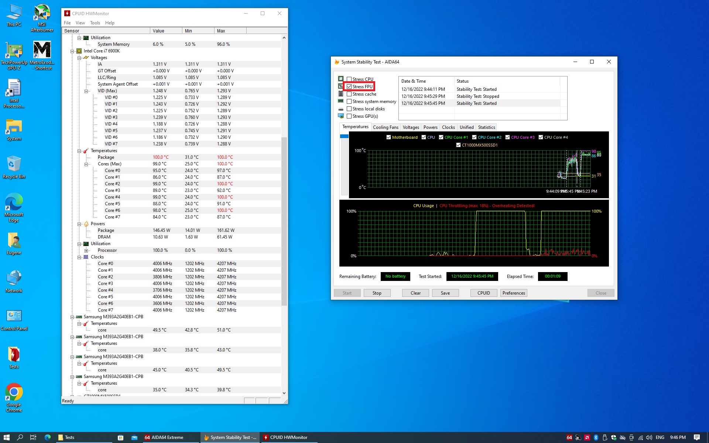Toggle the CPU Core #3 graph checkbox
The width and height of the screenshot is (709, 443).
(508, 137)
